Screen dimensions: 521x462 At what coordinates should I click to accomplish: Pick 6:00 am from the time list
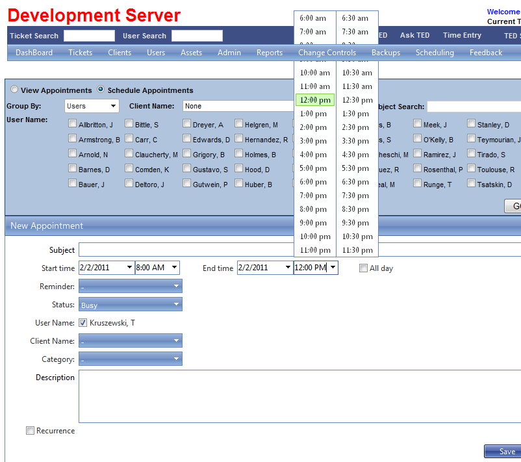click(x=312, y=18)
